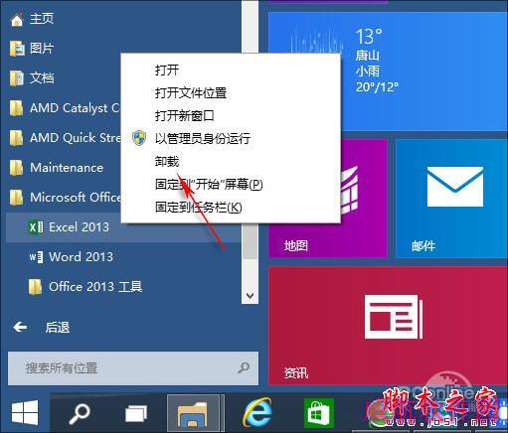Screen dimensions: 508x433
Task: Click the AMD Quick Stream folder icon
Action: tap(17, 138)
